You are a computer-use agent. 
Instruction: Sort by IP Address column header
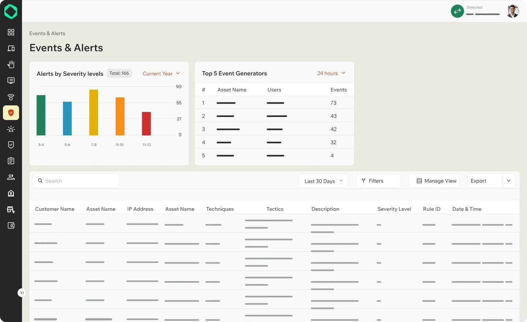(140, 209)
